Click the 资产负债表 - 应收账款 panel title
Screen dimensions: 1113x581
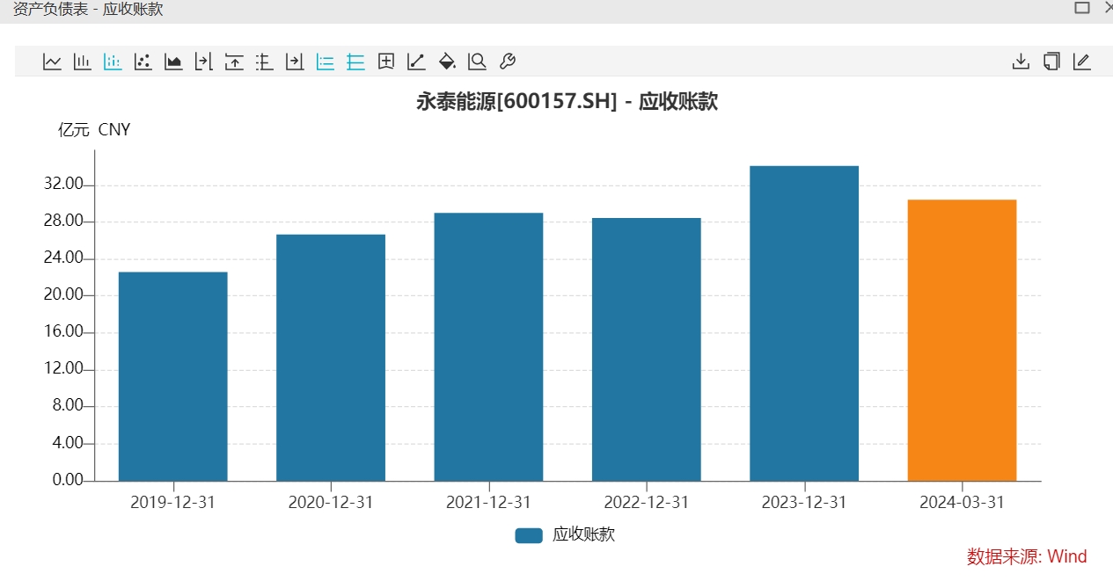click(88, 9)
